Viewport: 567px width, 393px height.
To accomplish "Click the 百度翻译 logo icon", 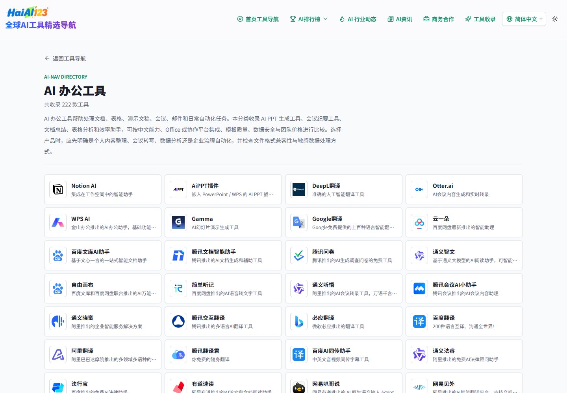I will [x=419, y=321].
